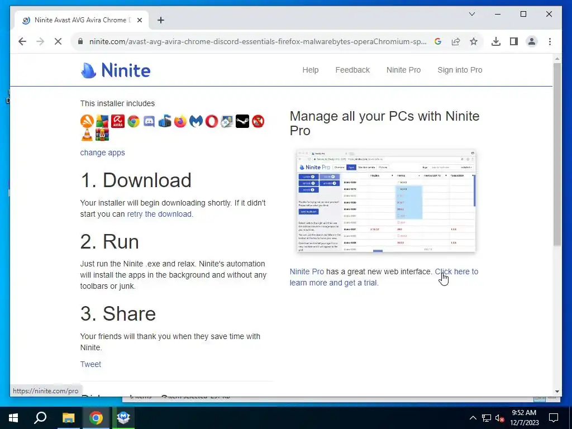Click the WinRAR app icon
The height and width of the screenshot is (429, 572).
click(x=102, y=135)
